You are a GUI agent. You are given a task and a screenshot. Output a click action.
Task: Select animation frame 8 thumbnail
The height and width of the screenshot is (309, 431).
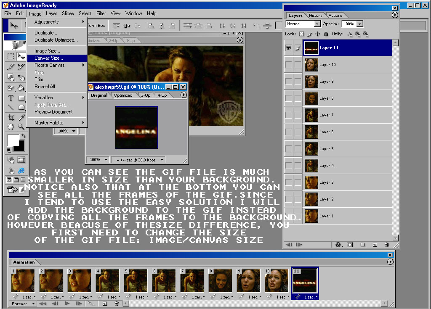pyautogui.click(x=220, y=280)
